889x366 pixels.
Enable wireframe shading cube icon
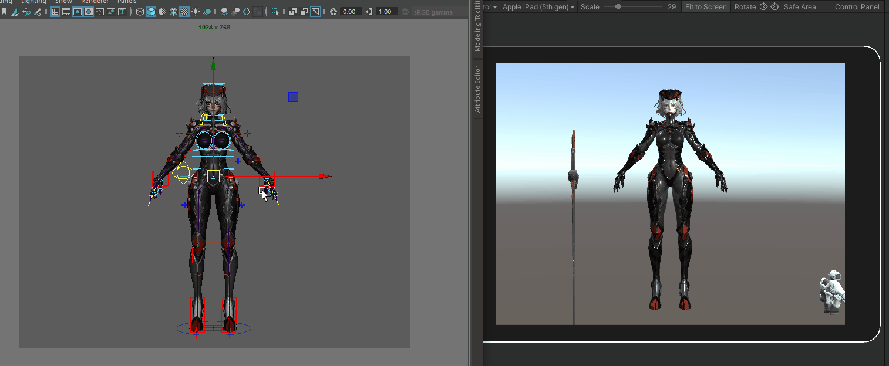pos(140,12)
